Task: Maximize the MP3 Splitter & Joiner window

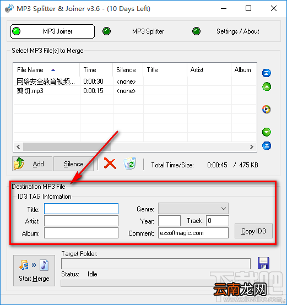Action: 248,8
